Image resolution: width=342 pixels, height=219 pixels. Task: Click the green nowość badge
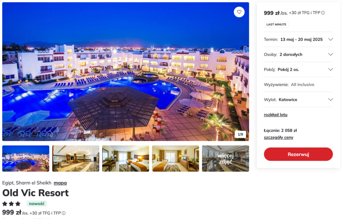pos(37,204)
